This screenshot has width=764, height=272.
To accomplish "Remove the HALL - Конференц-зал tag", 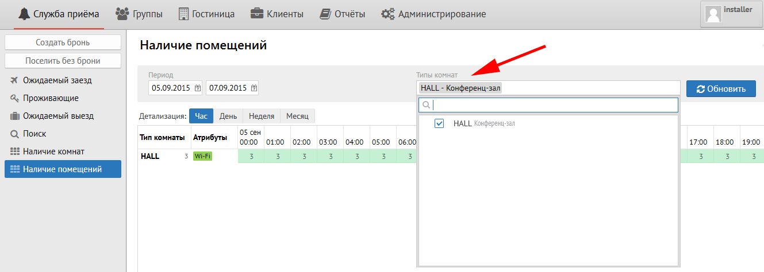I will pyautogui.click(x=461, y=88).
